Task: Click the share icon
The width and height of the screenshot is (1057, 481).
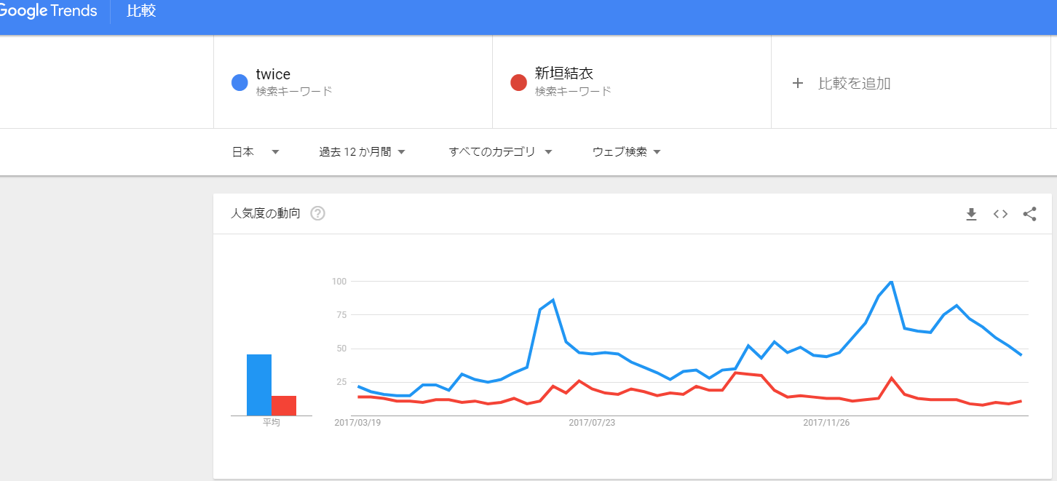Action: point(1029,214)
